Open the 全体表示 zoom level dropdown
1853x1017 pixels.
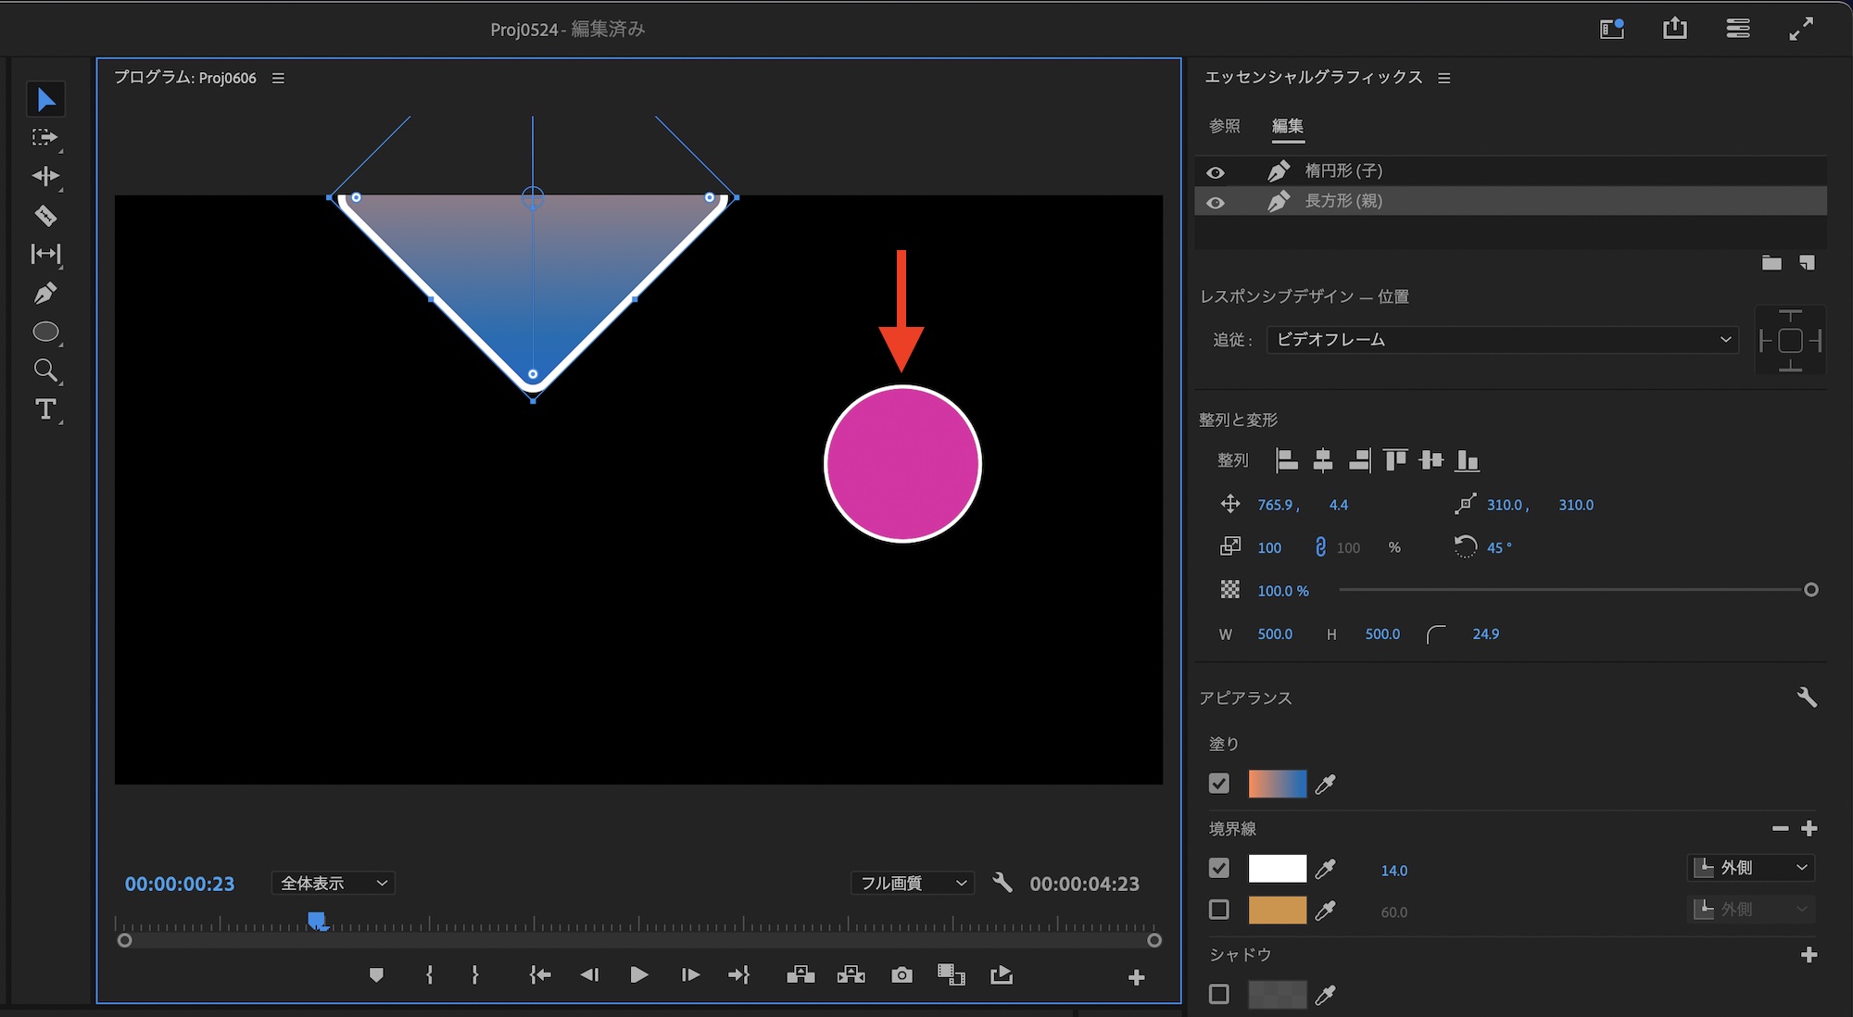pos(334,883)
